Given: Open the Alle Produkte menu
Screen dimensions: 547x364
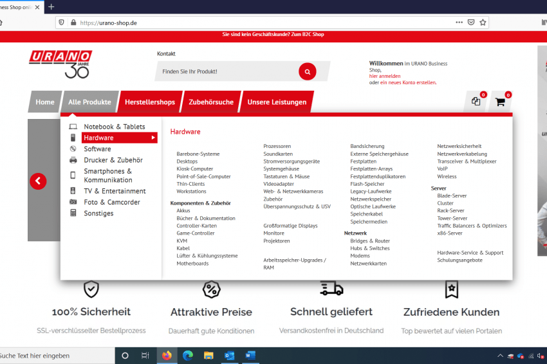Looking at the screenshot, I should point(89,102).
